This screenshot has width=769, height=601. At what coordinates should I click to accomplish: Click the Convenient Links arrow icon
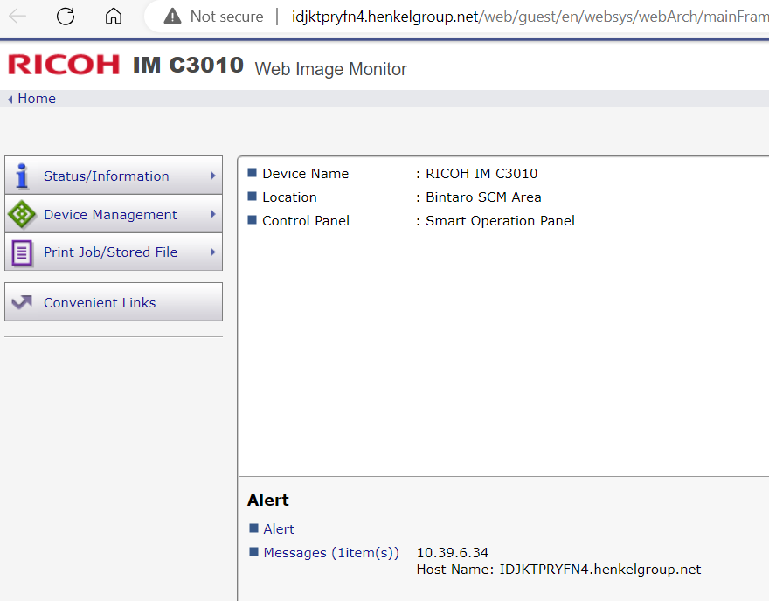pyautogui.click(x=22, y=302)
